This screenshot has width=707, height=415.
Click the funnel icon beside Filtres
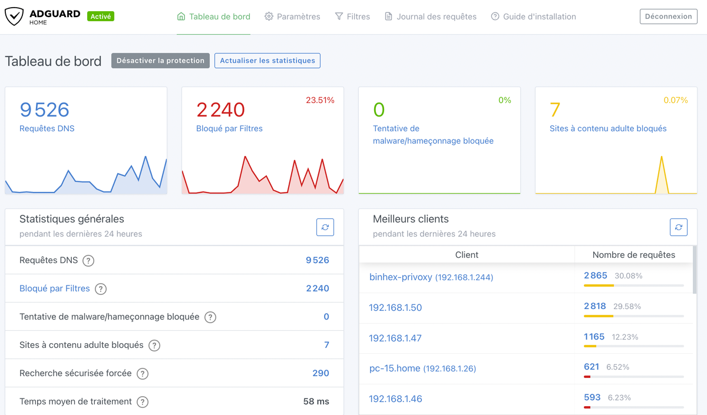point(339,16)
